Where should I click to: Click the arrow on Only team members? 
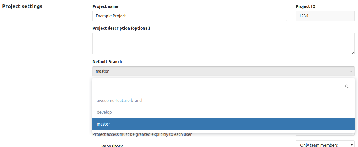352,145
